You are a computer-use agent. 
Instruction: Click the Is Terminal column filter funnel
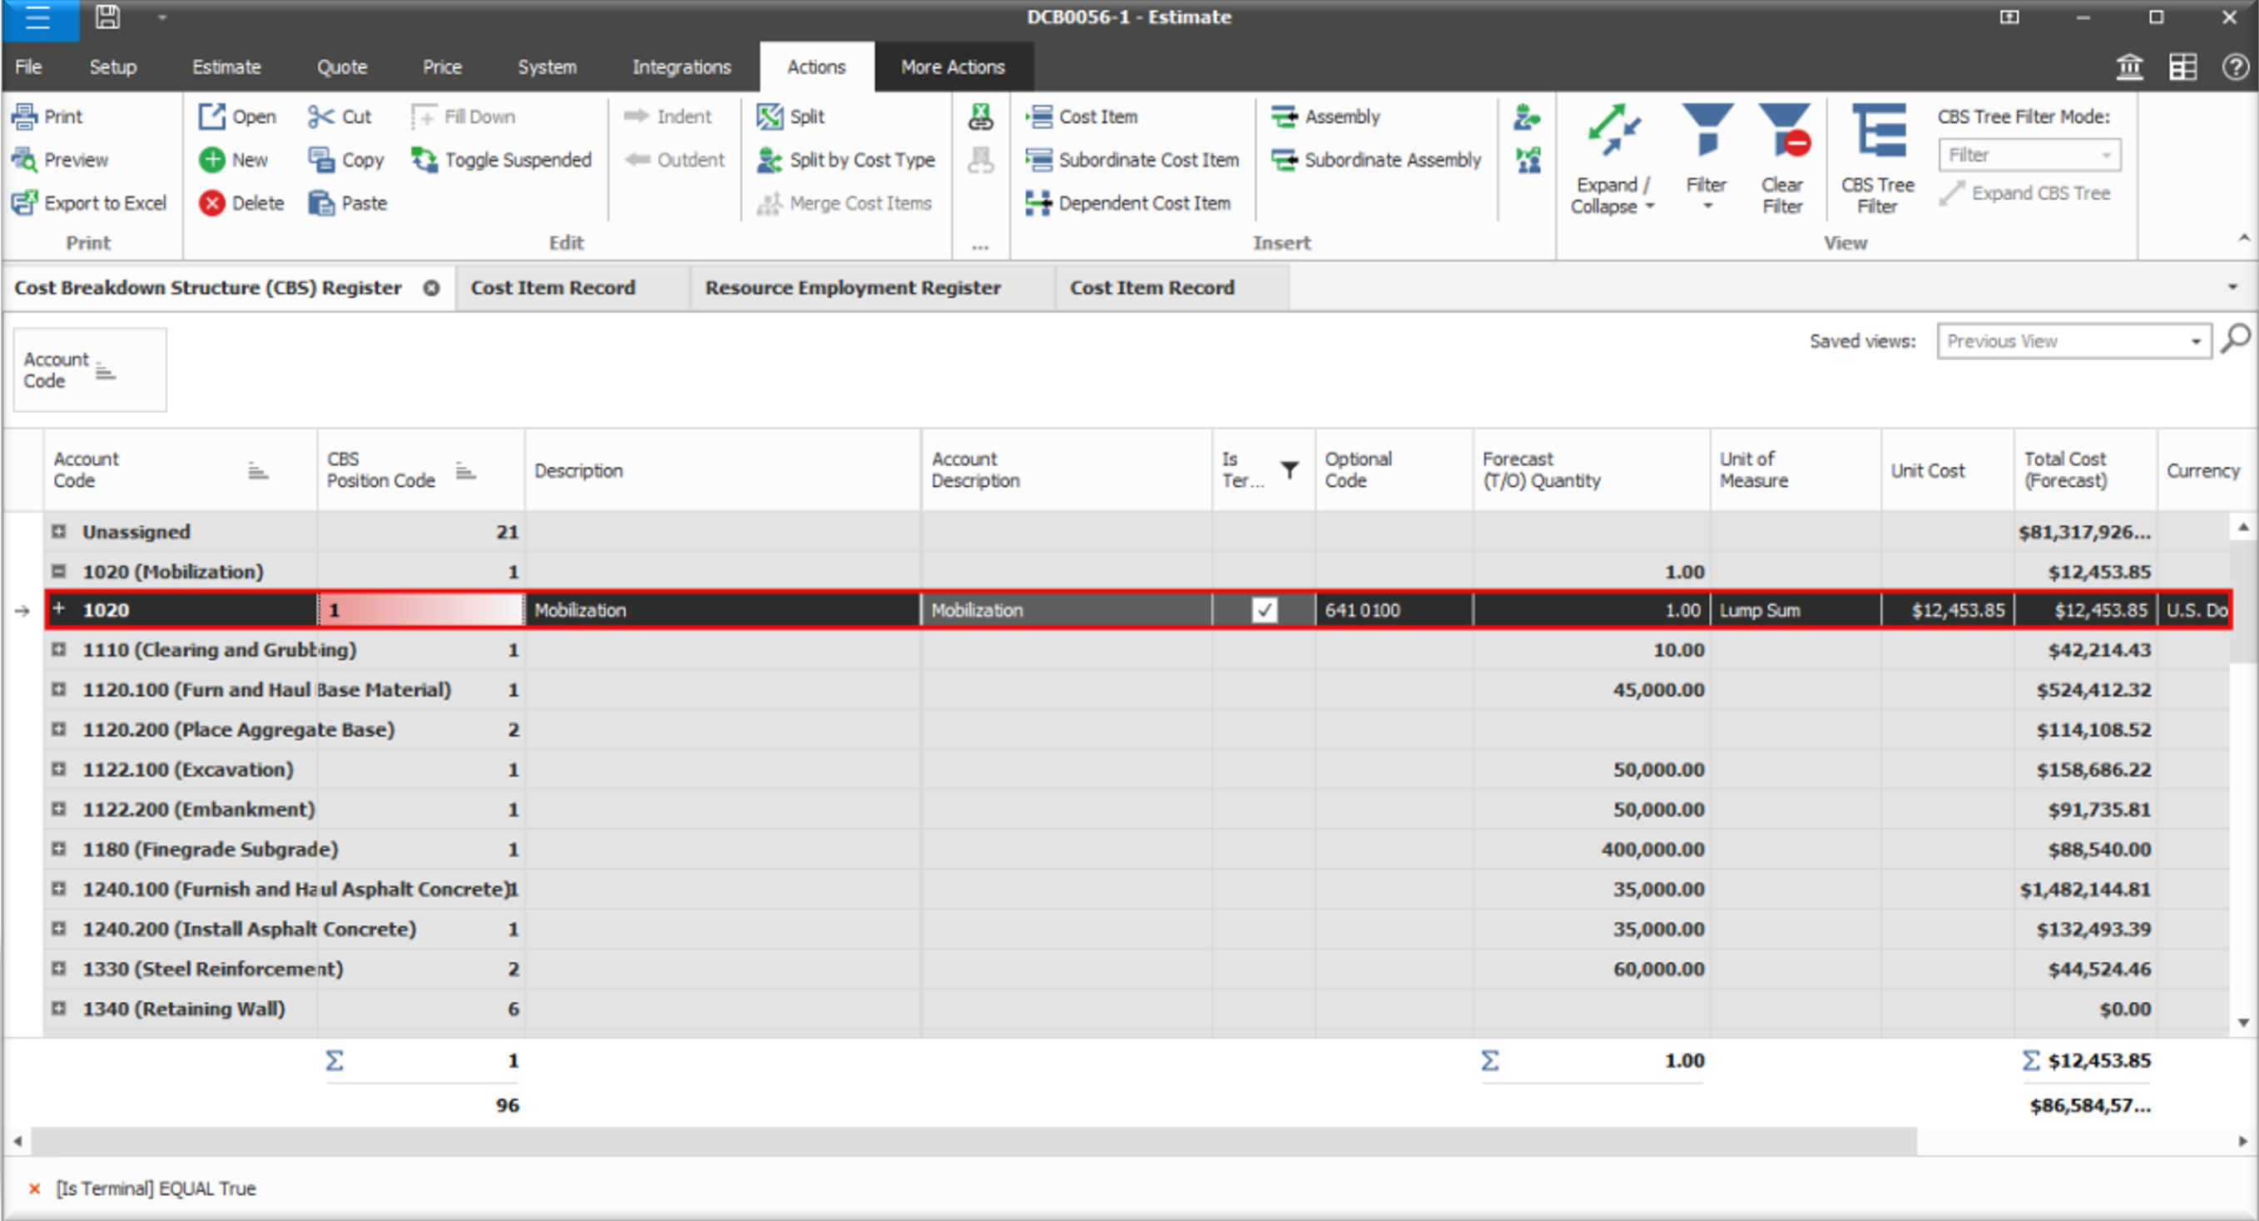pyautogui.click(x=1289, y=470)
